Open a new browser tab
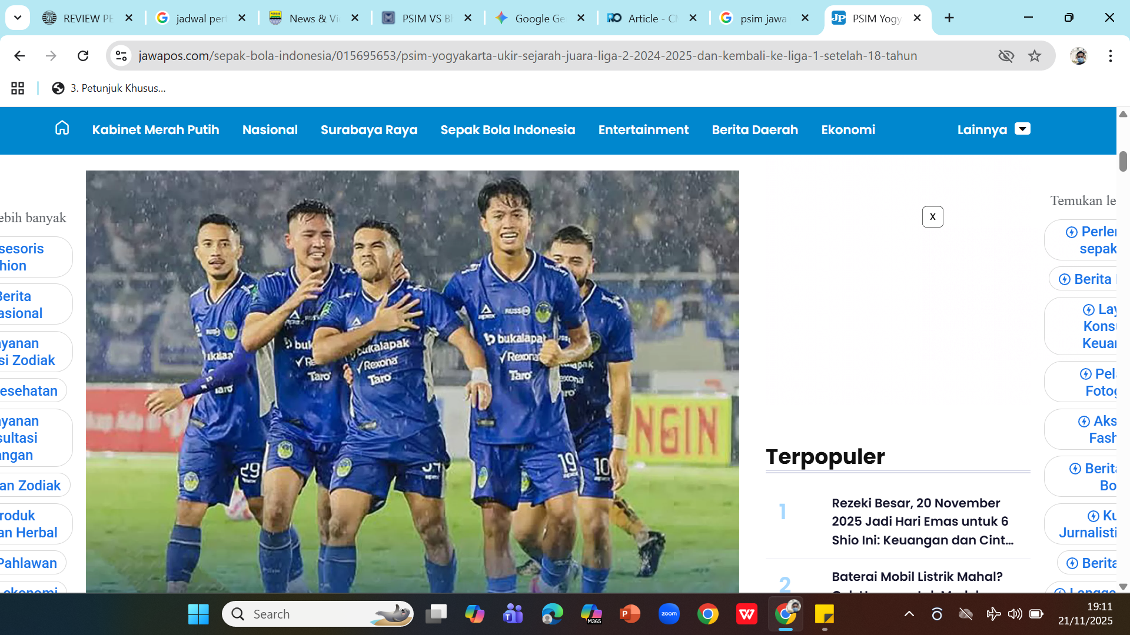The height and width of the screenshot is (635, 1130). [x=949, y=18]
